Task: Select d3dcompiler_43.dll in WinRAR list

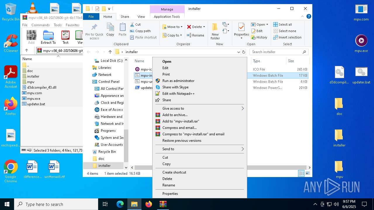Action: click(x=42, y=87)
